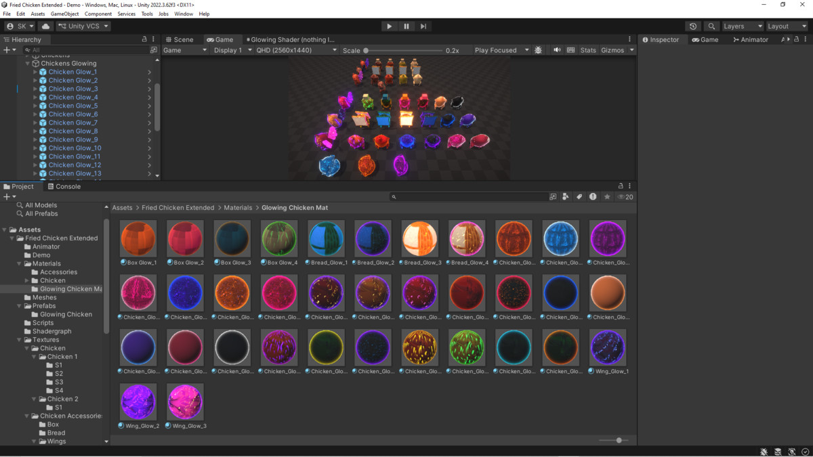The image size is (813, 457).
Task: Expand Chicken Glow_1 in the Hierarchy
Action: (x=35, y=72)
